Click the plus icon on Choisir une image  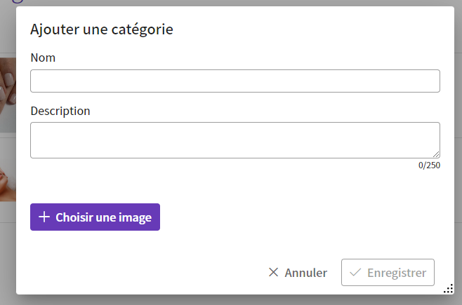[44, 217]
